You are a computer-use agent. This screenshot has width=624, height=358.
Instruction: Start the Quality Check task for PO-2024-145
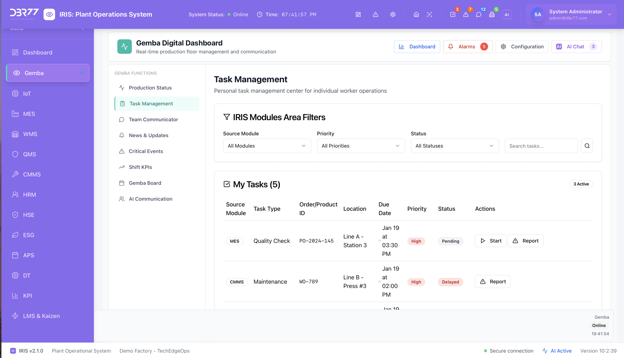click(x=490, y=241)
